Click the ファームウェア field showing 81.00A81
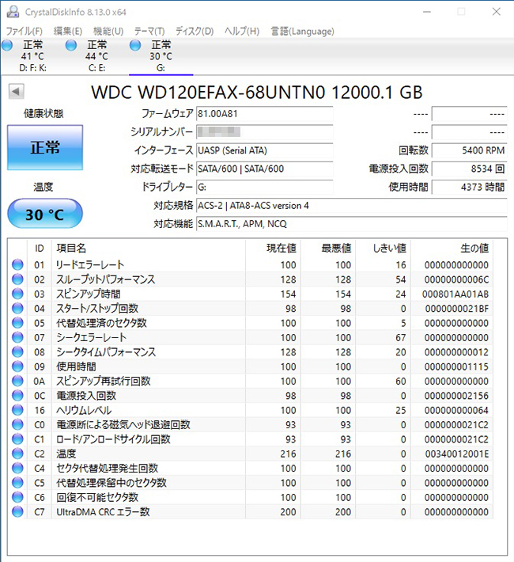This screenshot has height=562, width=514. tap(264, 114)
